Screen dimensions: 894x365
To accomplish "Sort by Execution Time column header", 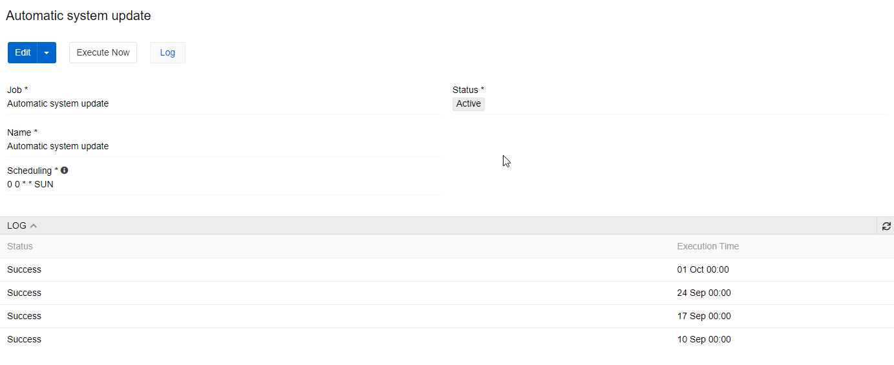I will (x=708, y=246).
